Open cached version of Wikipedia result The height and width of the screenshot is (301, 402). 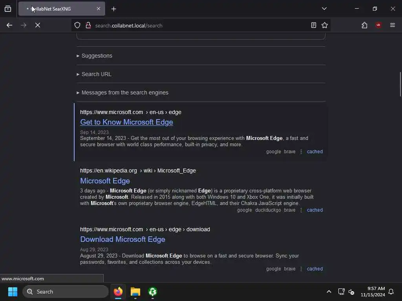pos(315,210)
